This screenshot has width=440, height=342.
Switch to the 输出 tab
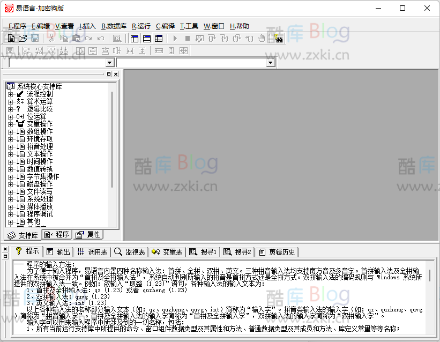coord(58,251)
